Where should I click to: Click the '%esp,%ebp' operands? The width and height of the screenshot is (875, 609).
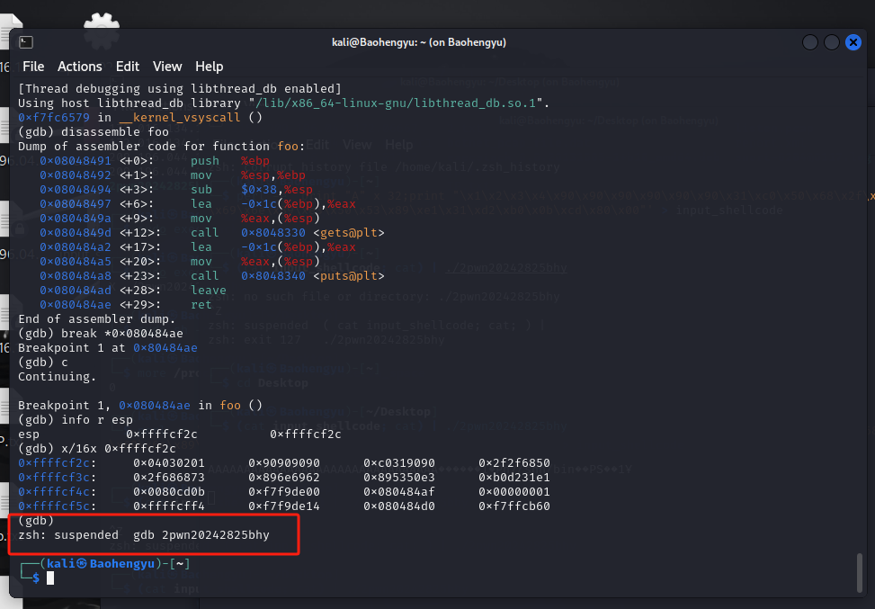click(x=272, y=175)
